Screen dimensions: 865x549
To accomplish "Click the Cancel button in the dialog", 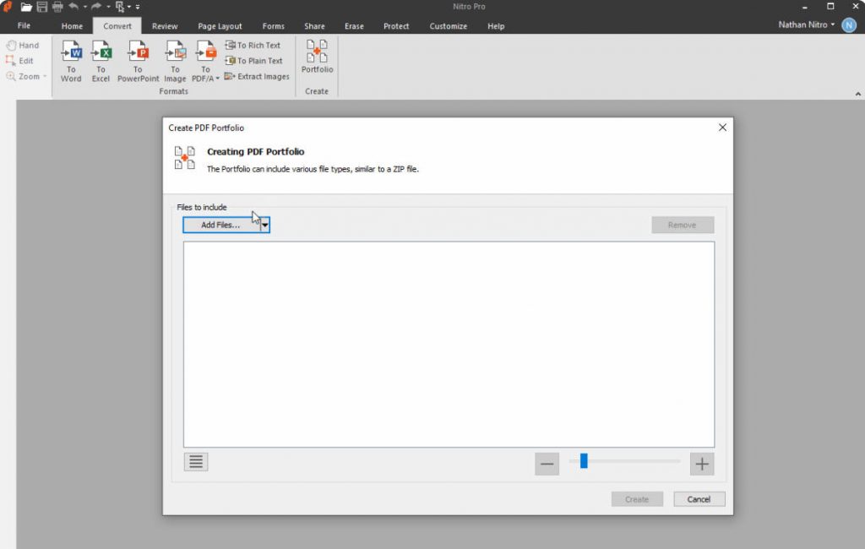I will click(699, 498).
